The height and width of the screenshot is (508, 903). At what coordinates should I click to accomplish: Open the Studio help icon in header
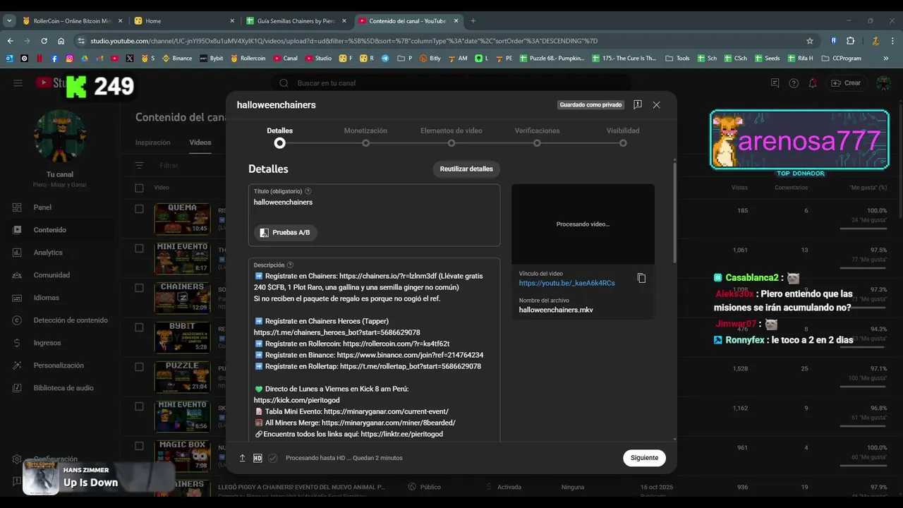point(794,83)
